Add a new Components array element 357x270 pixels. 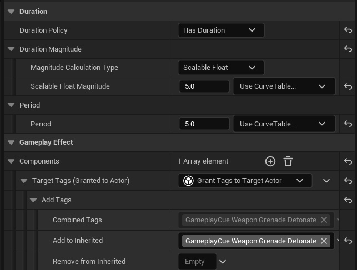pyautogui.click(x=270, y=161)
